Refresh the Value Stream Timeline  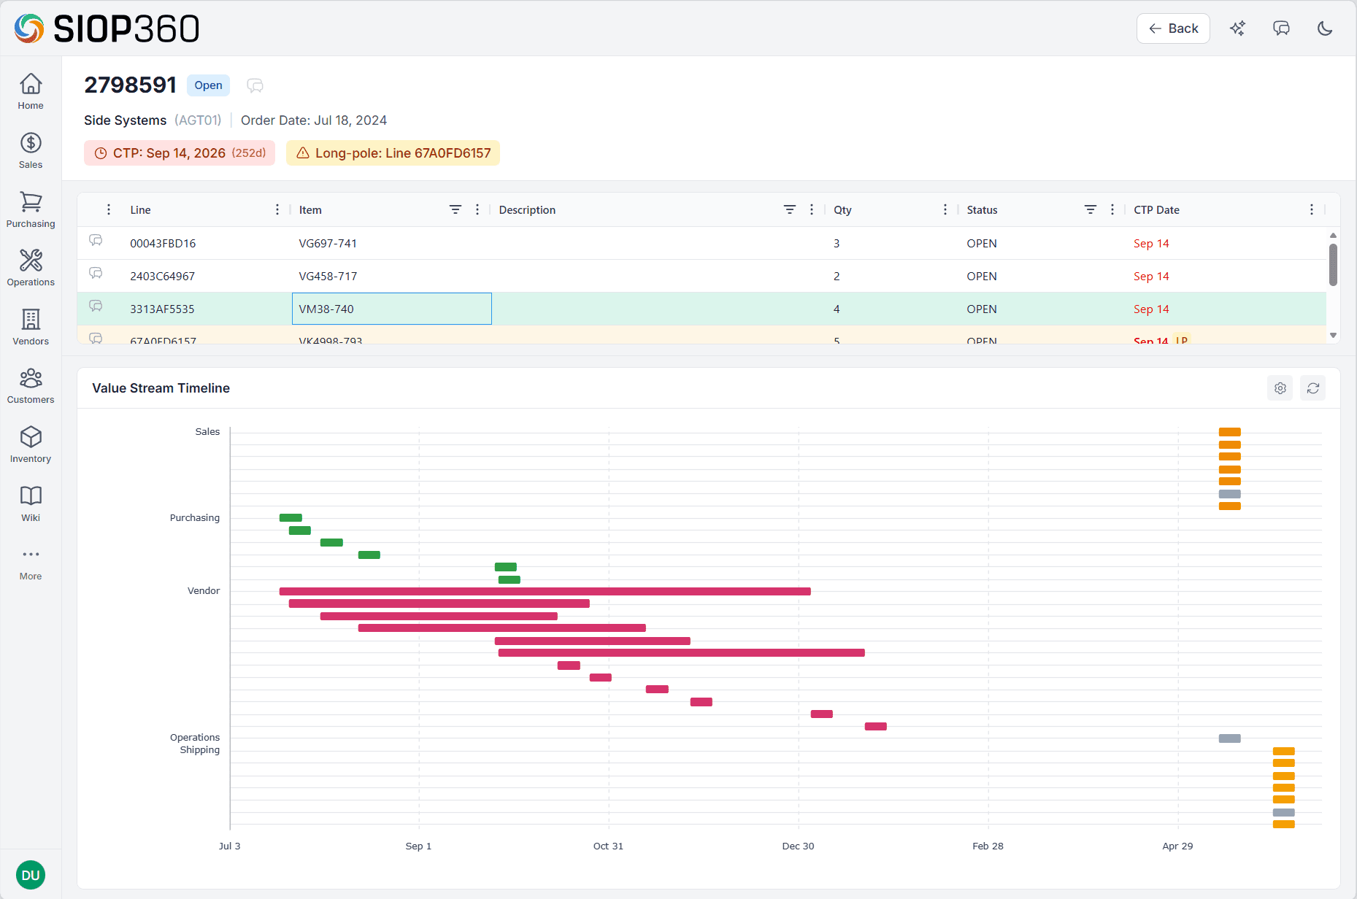click(x=1313, y=387)
